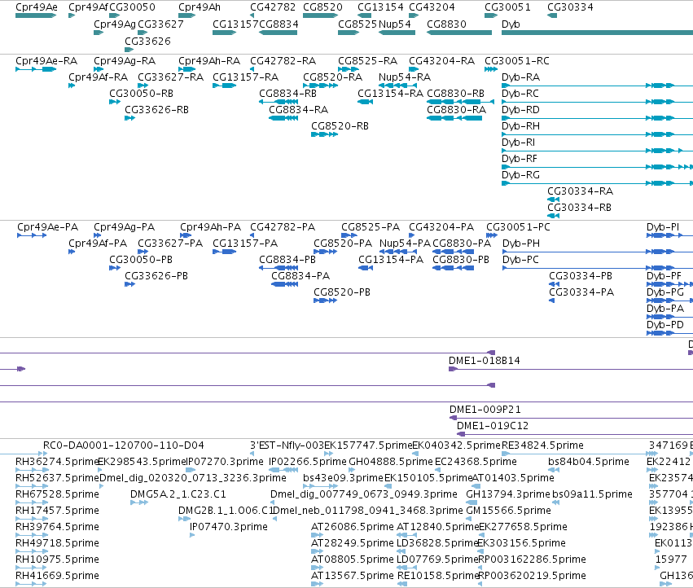Select the Nup54 gene label
This screenshot has height=588, width=693.
395,24
